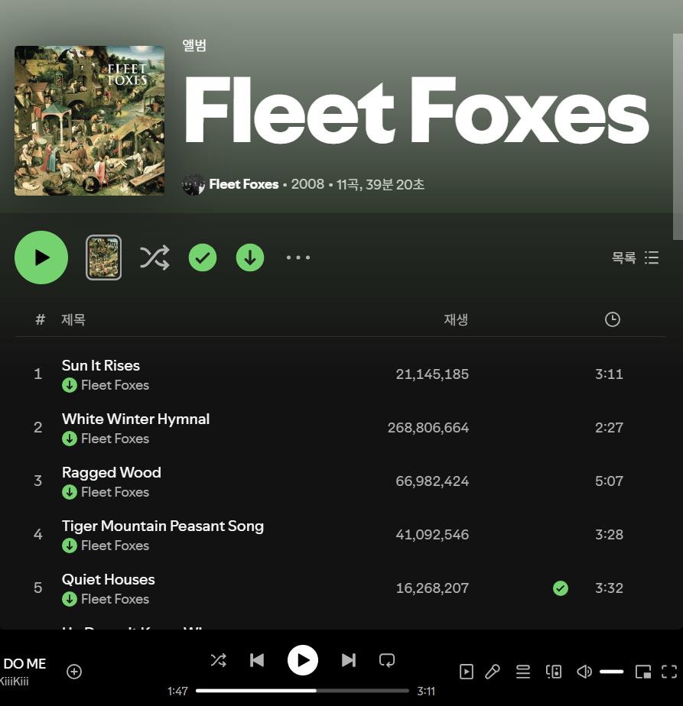
Task: Click downloaded icon on Quiet Houses row
Action: [x=70, y=599]
